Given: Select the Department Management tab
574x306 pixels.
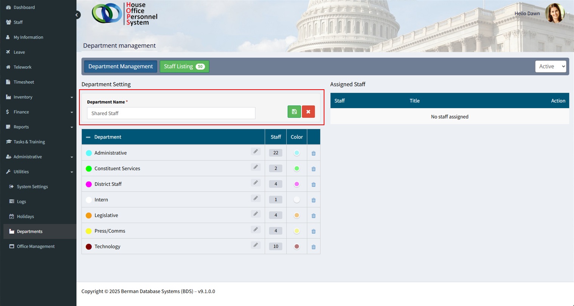Looking at the screenshot, I should tap(120, 67).
